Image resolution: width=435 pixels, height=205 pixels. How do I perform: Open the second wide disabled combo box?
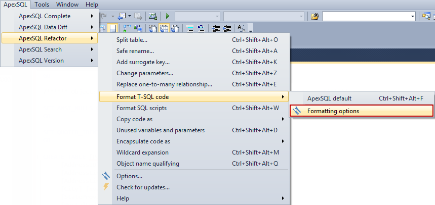[x=263, y=16]
